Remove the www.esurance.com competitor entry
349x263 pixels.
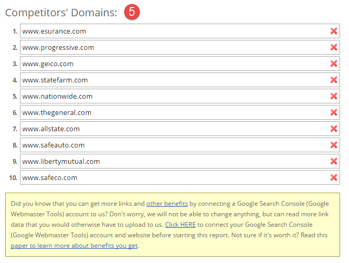pyautogui.click(x=333, y=31)
